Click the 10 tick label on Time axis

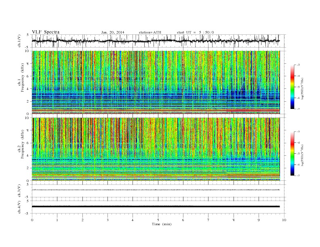click(284, 220)
